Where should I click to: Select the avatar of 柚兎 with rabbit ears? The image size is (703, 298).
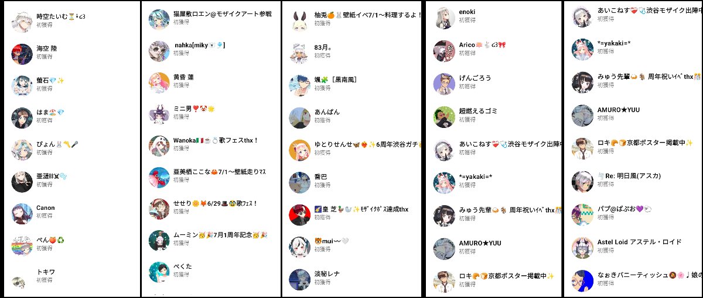pos(300,21)
